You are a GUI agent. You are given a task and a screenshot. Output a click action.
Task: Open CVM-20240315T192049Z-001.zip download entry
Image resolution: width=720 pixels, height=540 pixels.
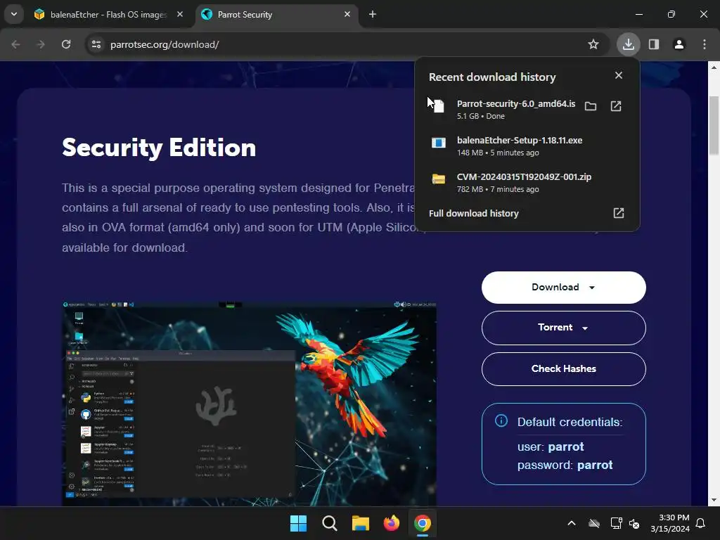coord(527,183)
